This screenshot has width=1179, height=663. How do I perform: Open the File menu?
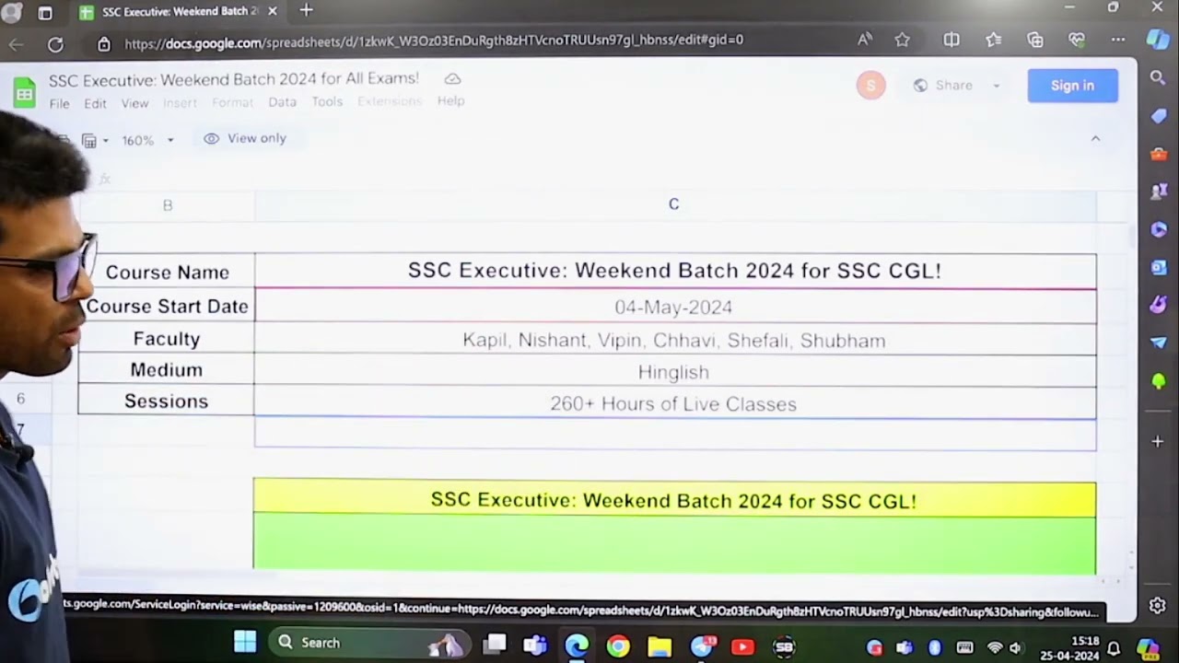[x=59, y=103]
